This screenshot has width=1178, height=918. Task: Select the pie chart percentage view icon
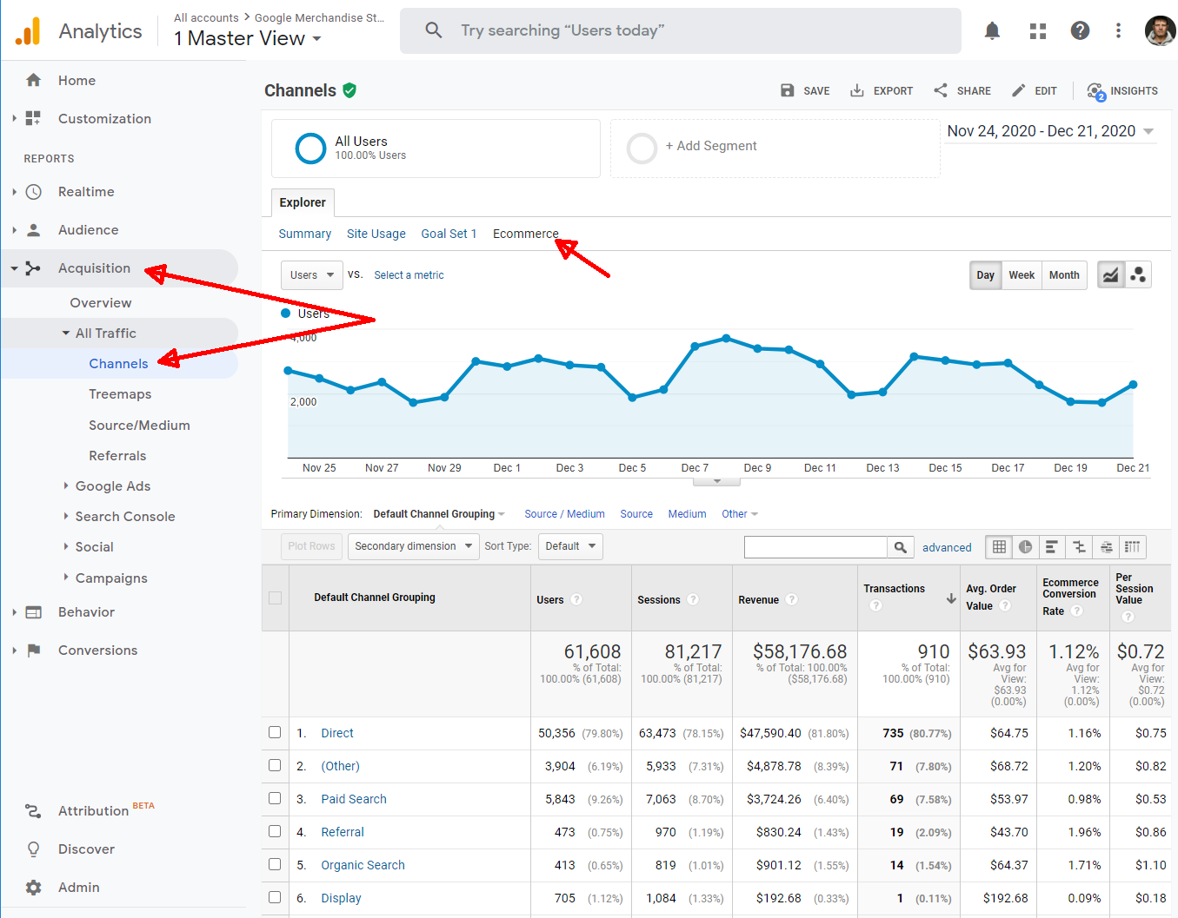coord(1026,547)
